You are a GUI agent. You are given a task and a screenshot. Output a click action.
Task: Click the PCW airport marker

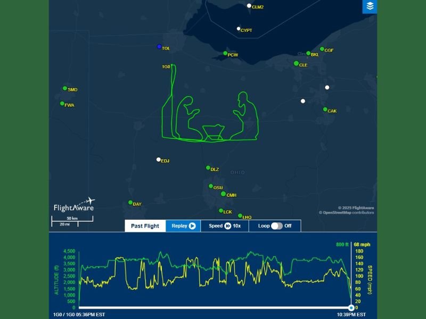tap(225, 54)
